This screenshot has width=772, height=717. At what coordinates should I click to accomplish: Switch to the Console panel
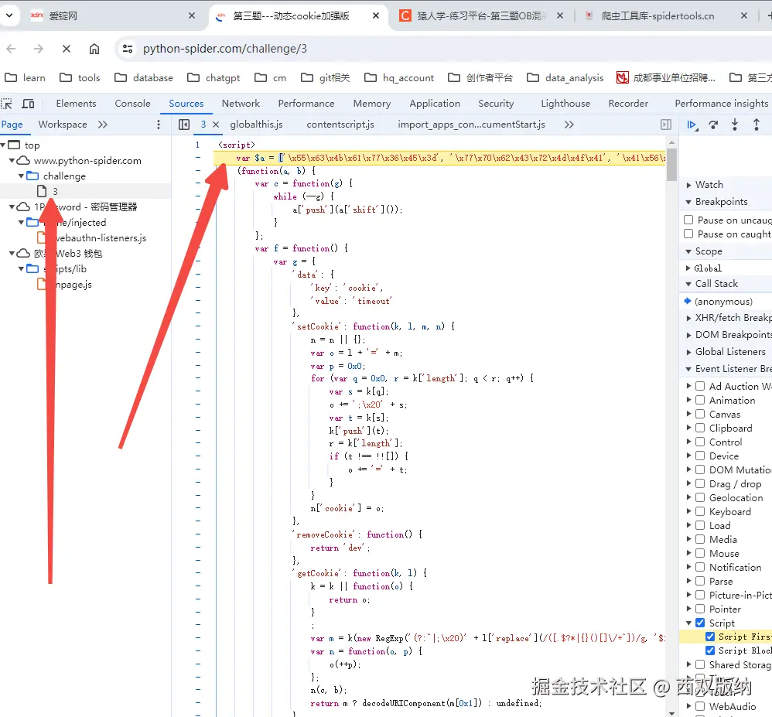[x=132, y=104]
